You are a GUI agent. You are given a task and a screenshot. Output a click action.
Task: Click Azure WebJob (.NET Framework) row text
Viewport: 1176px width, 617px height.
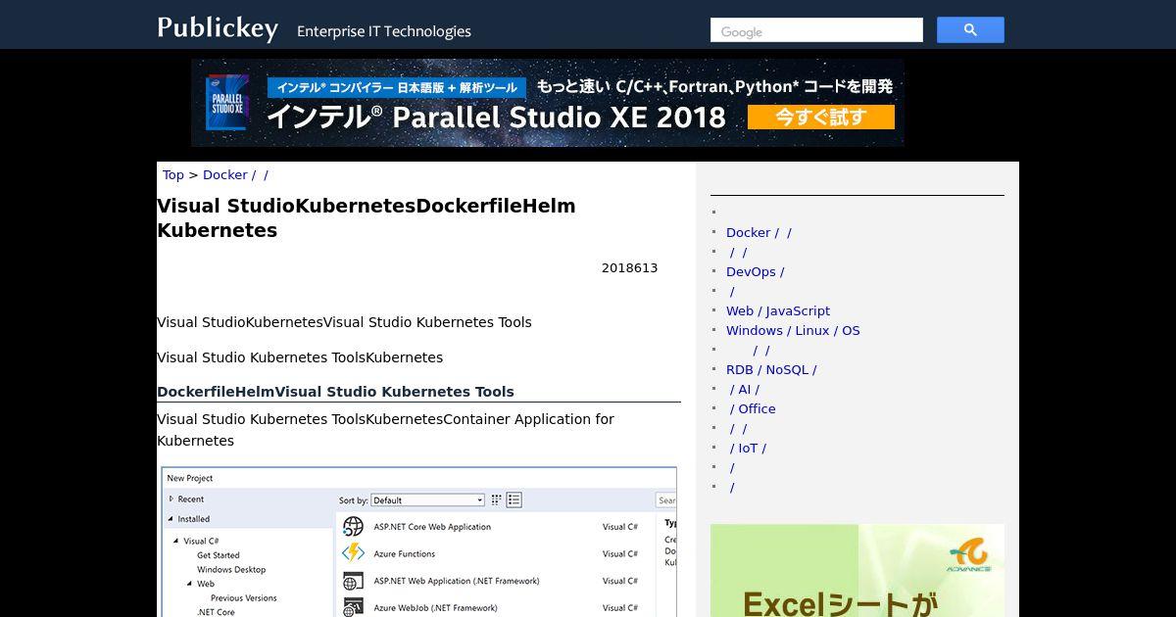435,607
